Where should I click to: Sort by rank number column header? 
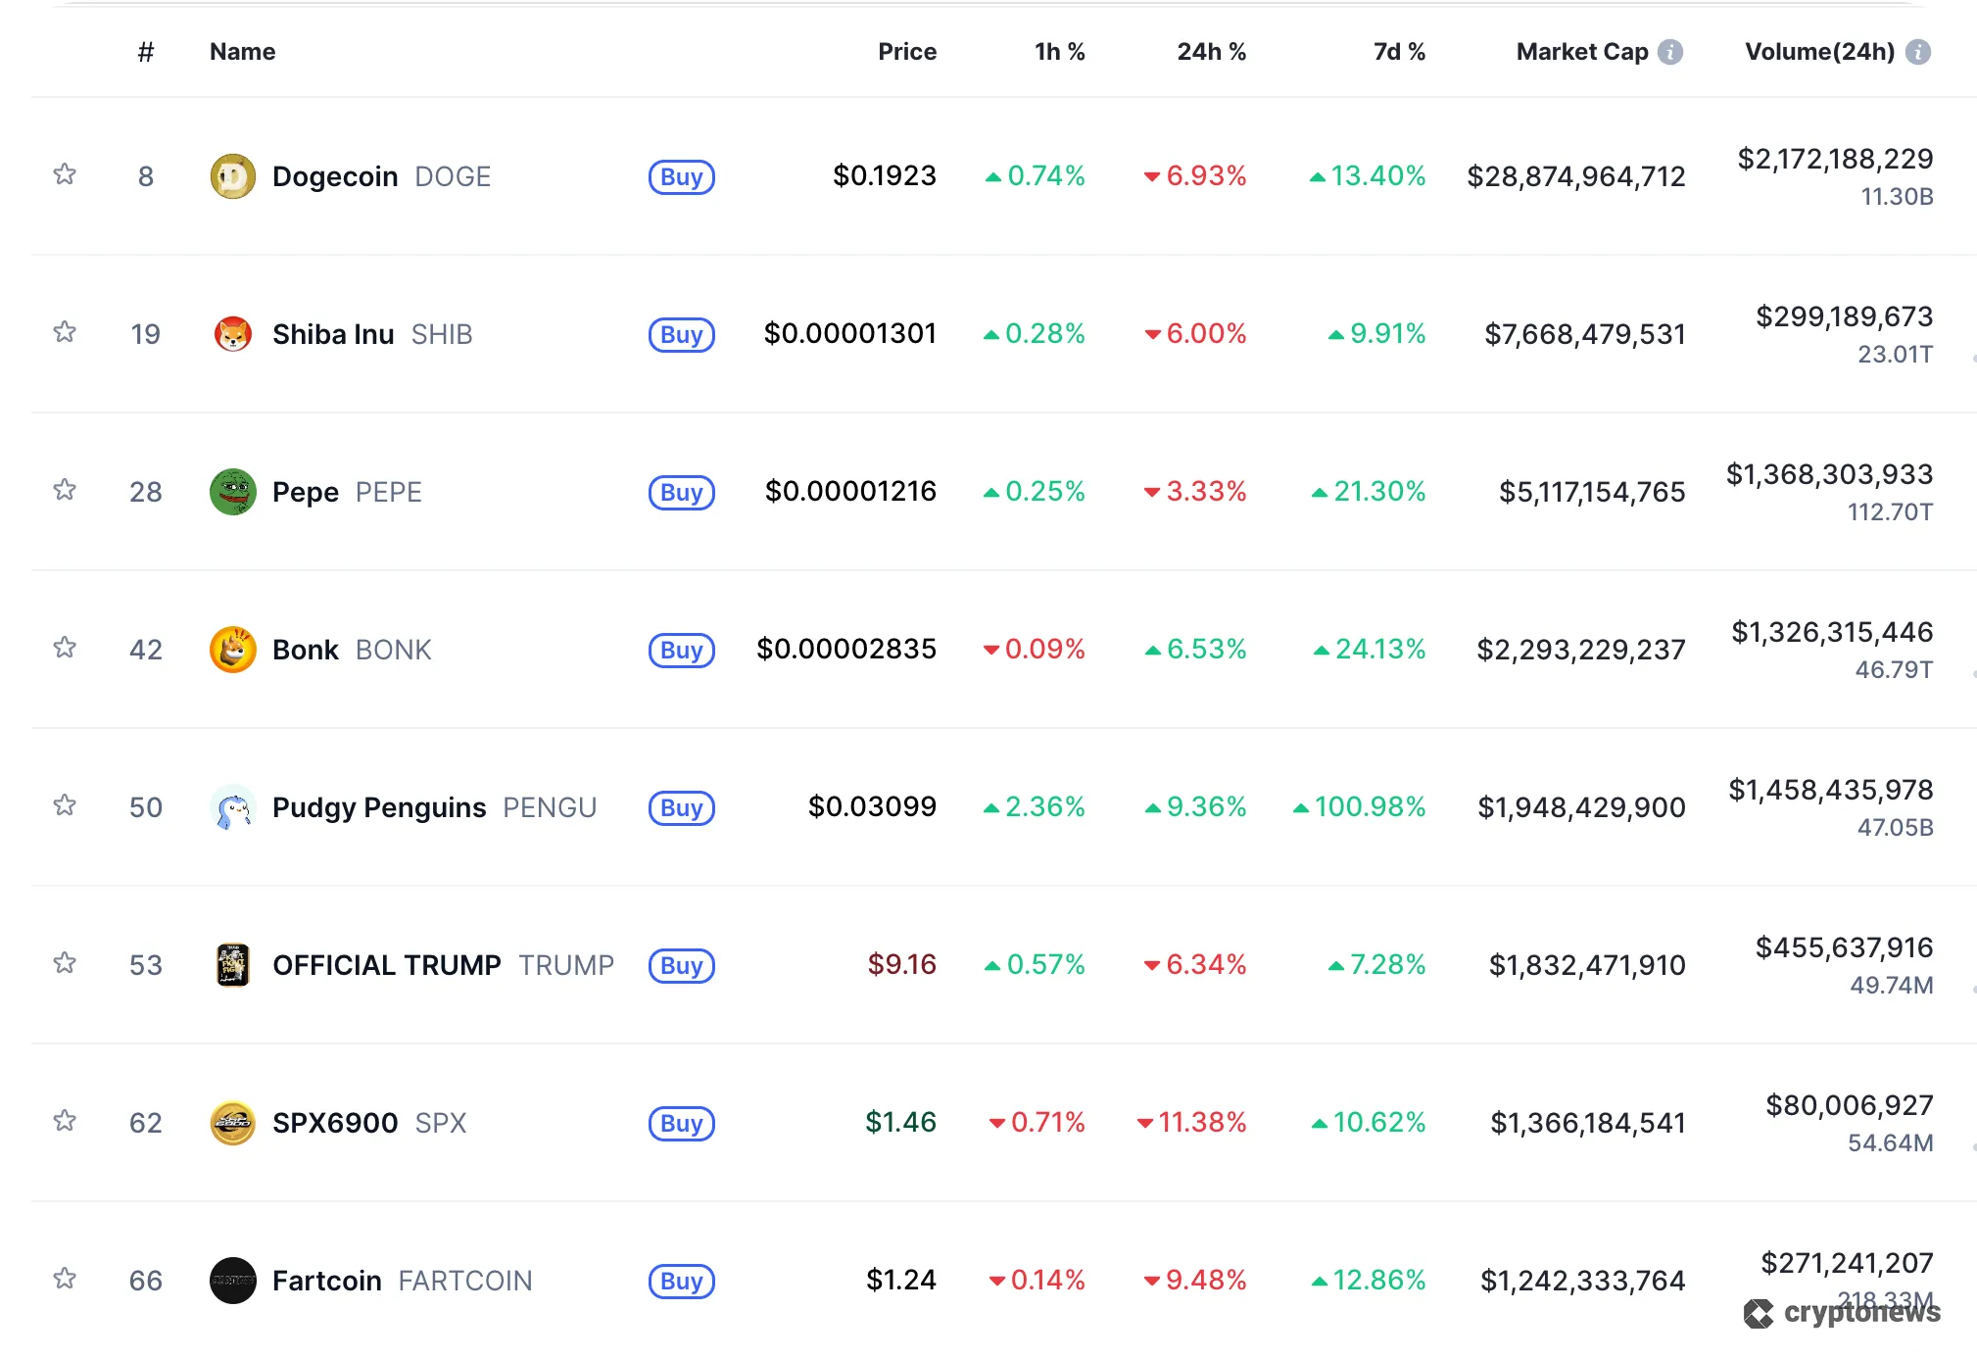click(146, 52)
